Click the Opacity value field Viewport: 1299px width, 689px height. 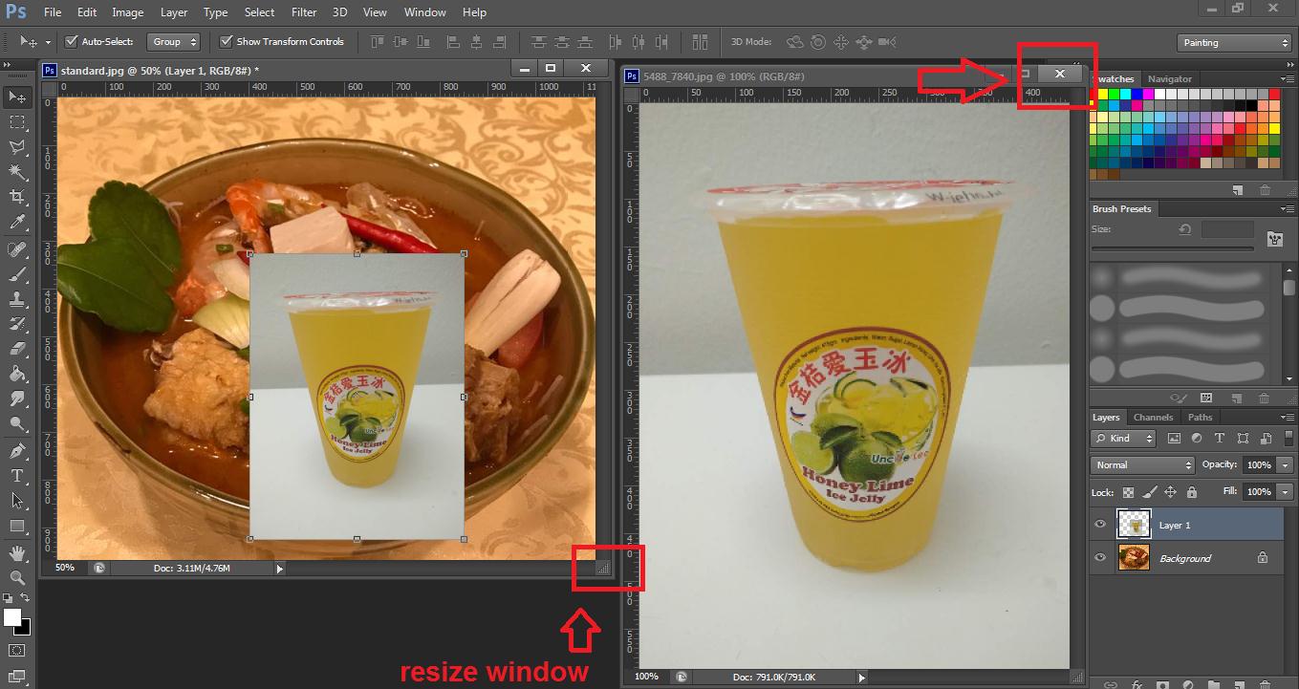click(x=1258, y=465)
